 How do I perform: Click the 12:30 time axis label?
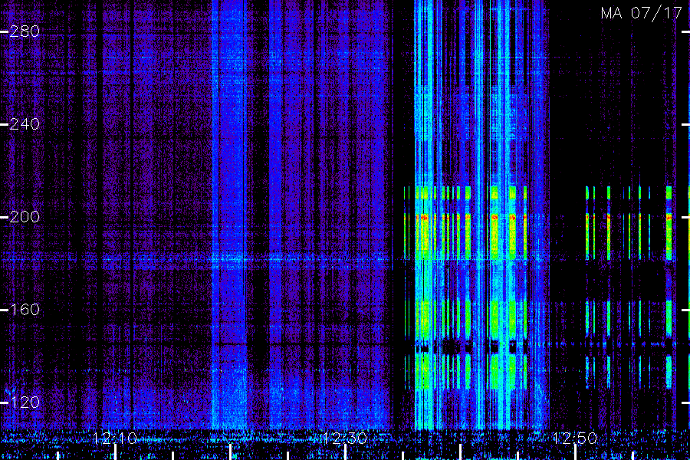click(344, 439)
